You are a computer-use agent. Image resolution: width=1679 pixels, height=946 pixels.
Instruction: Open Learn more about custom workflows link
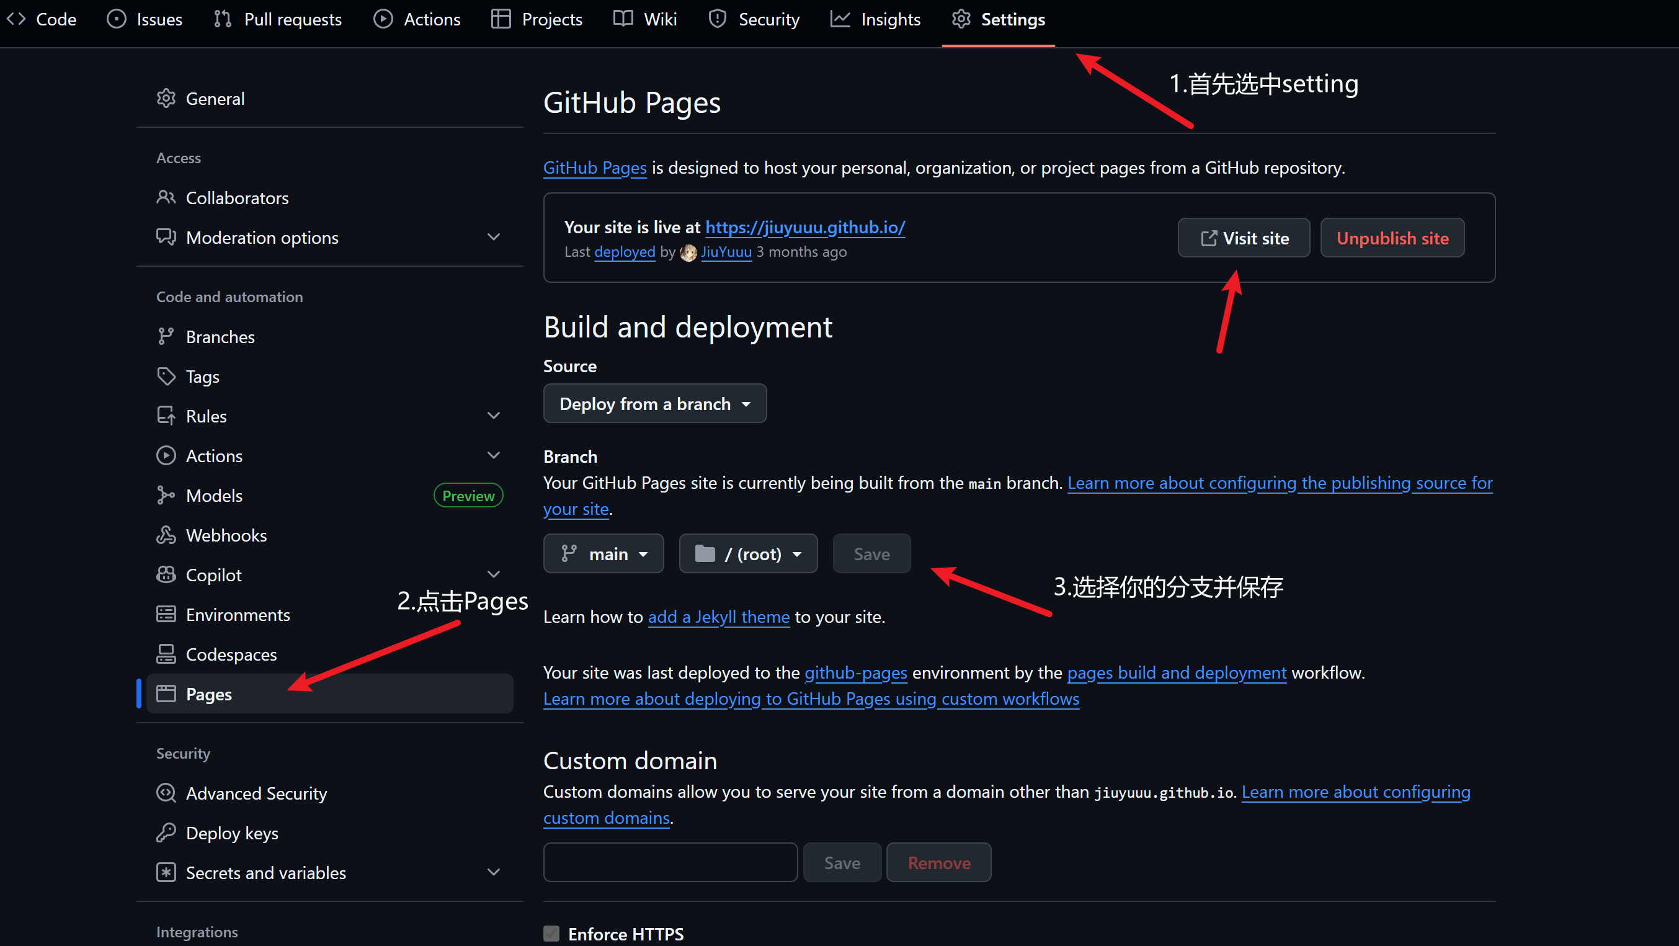(x=811, y=699)
